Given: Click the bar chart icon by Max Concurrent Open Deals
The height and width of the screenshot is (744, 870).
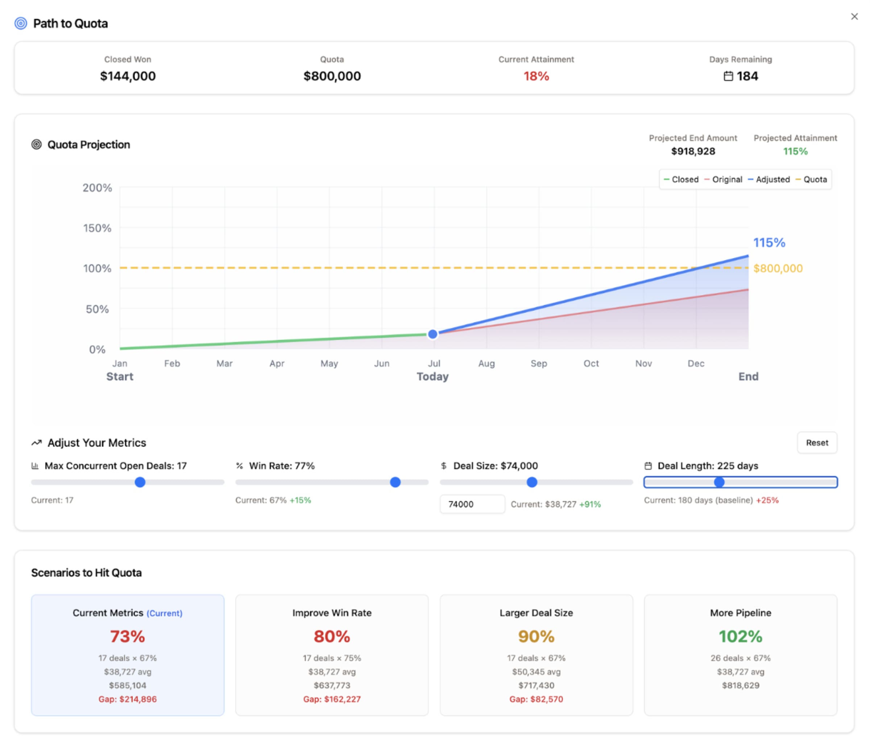Looking at the screenshot, I should 35,466.
